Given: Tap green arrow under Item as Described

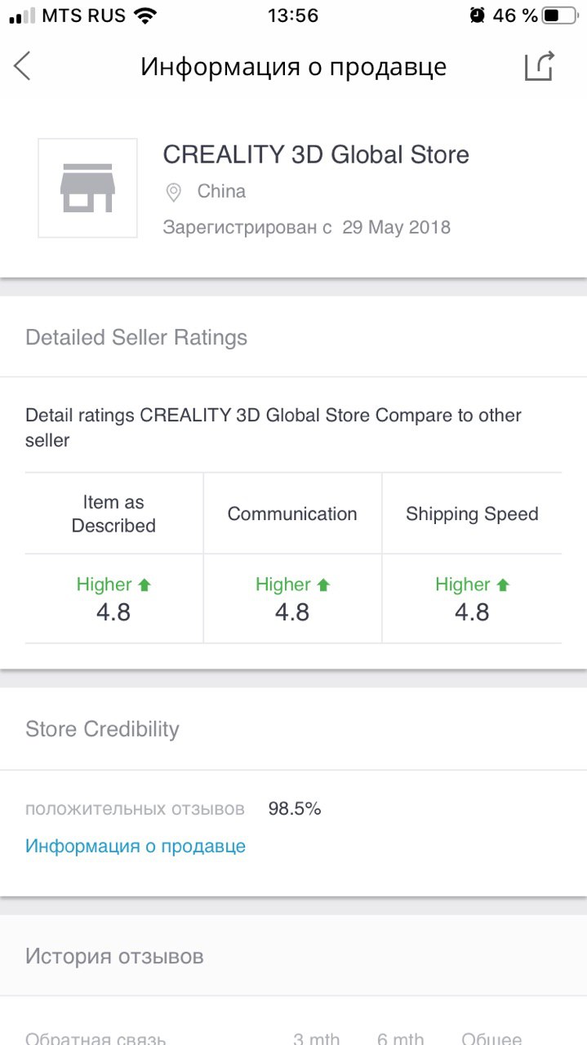Looking at the screenshot, I should [145, 585].
